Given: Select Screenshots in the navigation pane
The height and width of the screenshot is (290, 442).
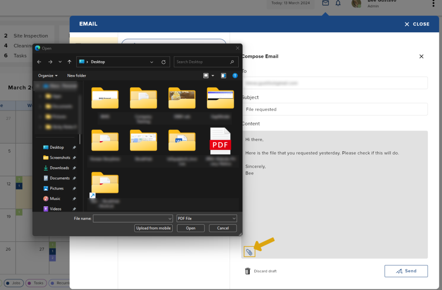Looking at the screenshot, I should point(60,158).
